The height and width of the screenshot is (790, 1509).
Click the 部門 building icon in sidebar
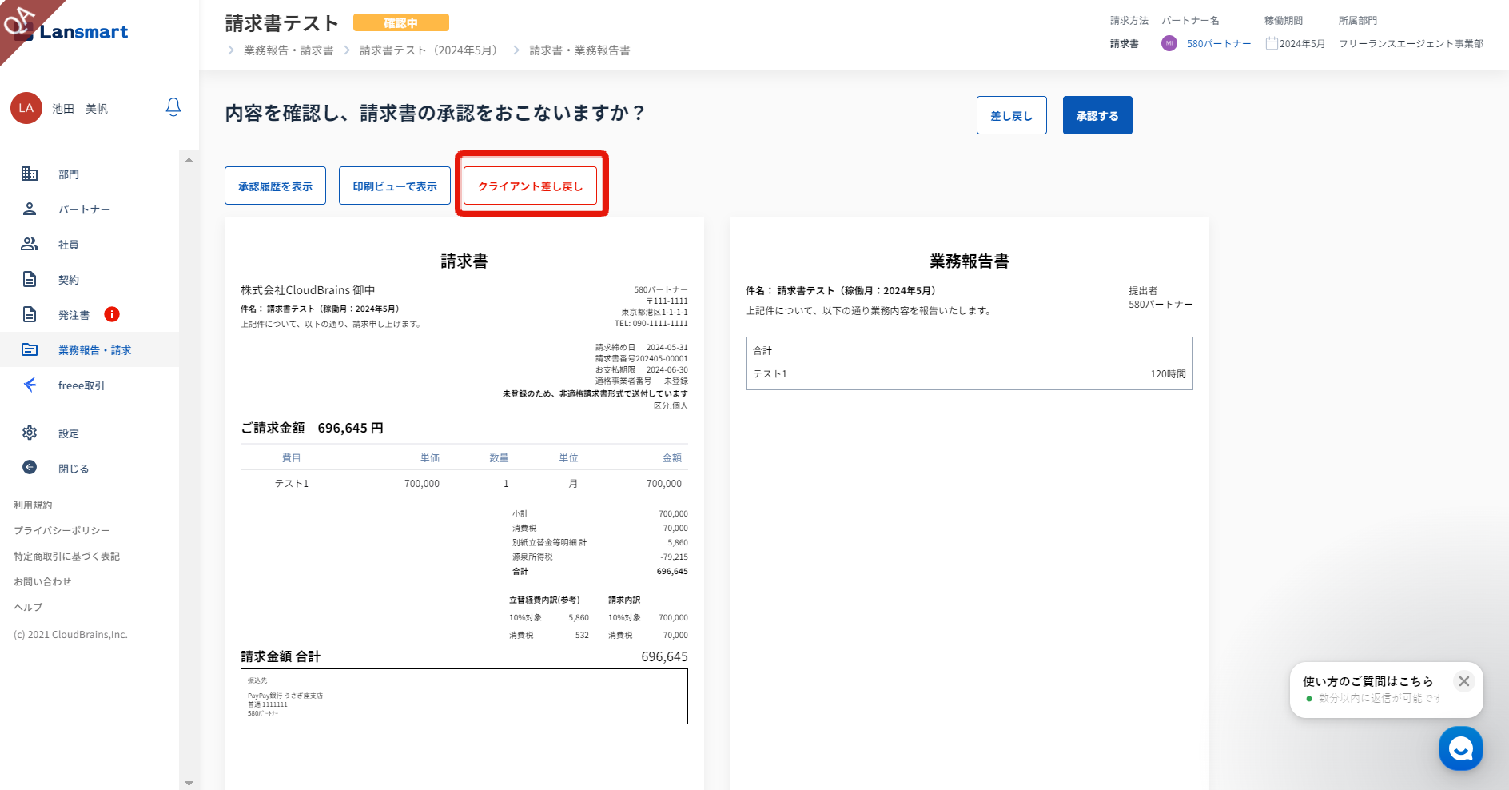pyautogui.click(x=30, y=174)
